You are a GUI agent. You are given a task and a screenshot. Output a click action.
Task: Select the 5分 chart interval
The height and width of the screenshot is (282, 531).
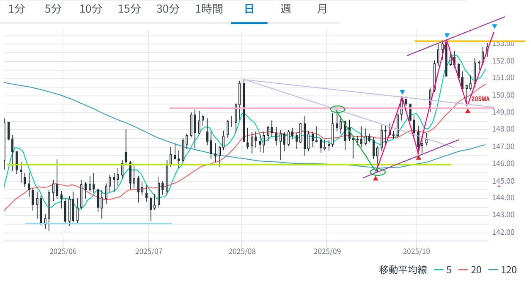53,9
